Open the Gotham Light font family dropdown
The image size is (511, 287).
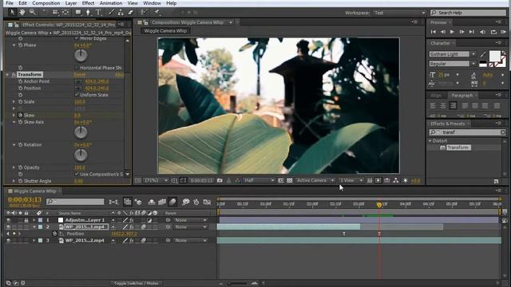click(x=473, y=54)
